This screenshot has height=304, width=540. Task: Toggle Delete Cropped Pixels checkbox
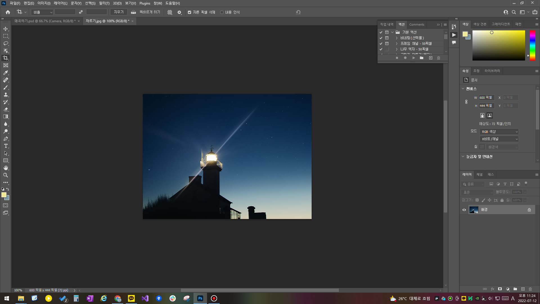click(190, 12)
